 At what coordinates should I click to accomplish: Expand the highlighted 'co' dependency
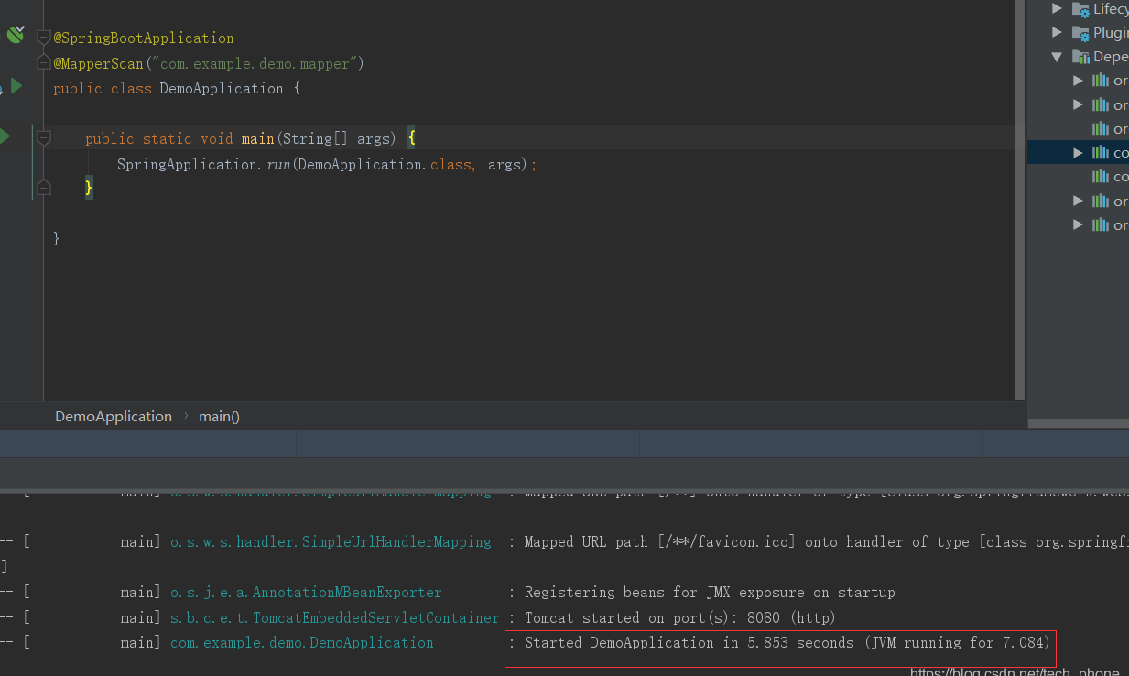(1079, 152)
